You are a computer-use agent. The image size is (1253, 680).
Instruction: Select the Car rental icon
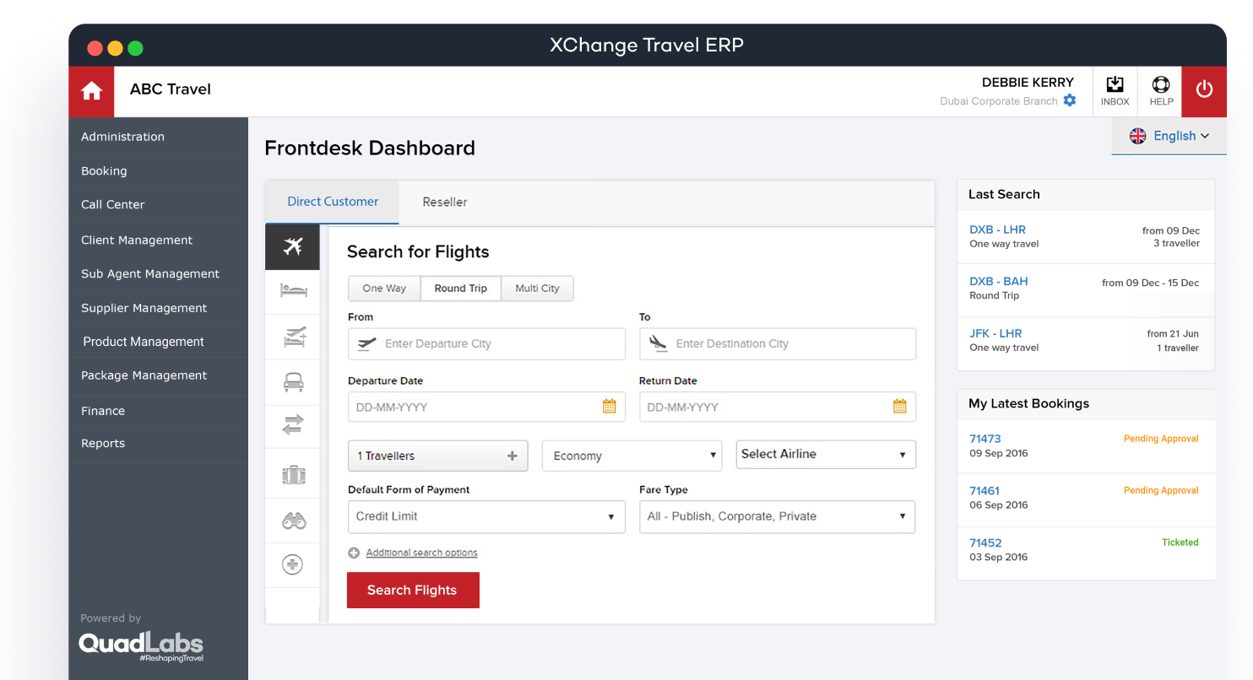(x=293, y=382)
